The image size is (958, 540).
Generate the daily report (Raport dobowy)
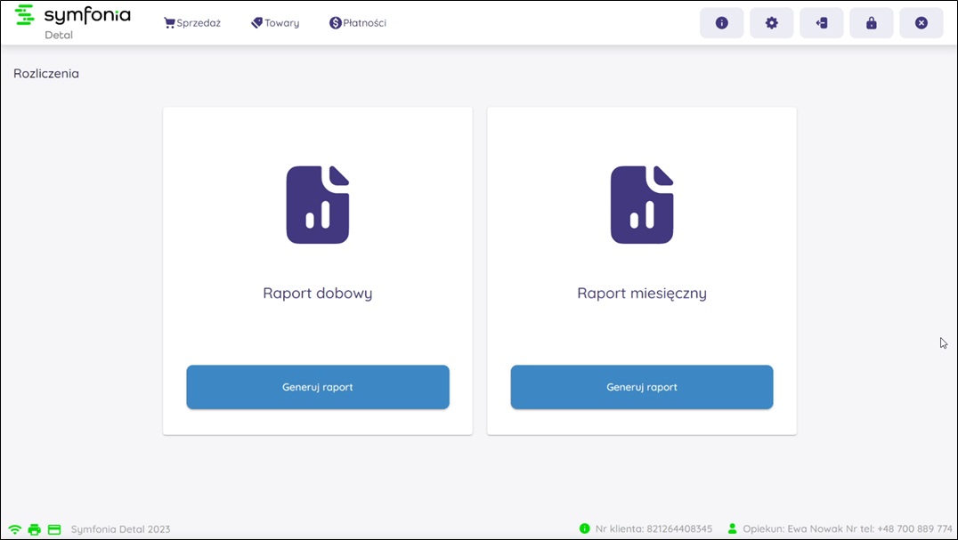coord(318,387)
